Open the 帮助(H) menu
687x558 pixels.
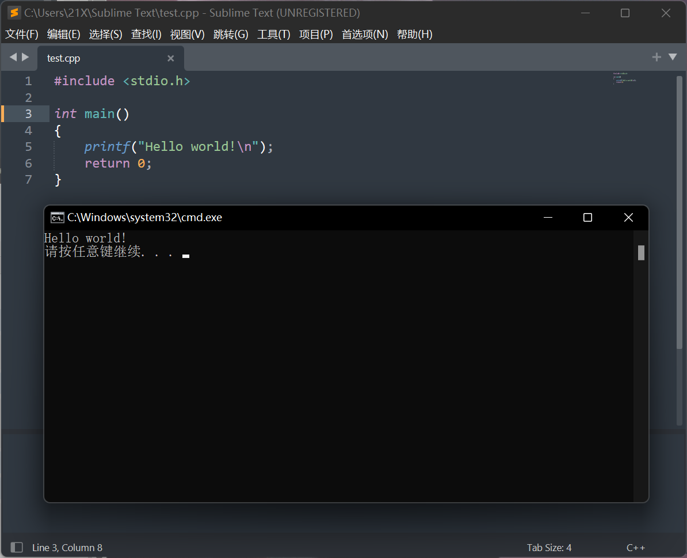click(x=414, y=35)
